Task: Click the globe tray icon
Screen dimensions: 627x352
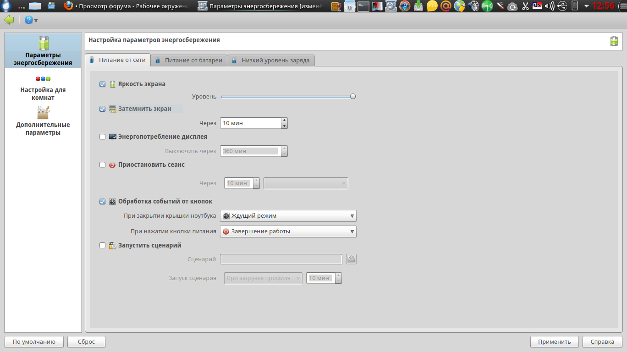Action: (x=460, y=6)
